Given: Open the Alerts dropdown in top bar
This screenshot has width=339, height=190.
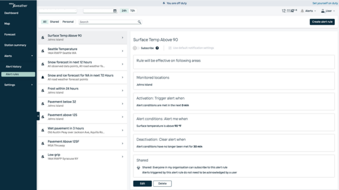Looking at the screenshot, I should 309,11.
